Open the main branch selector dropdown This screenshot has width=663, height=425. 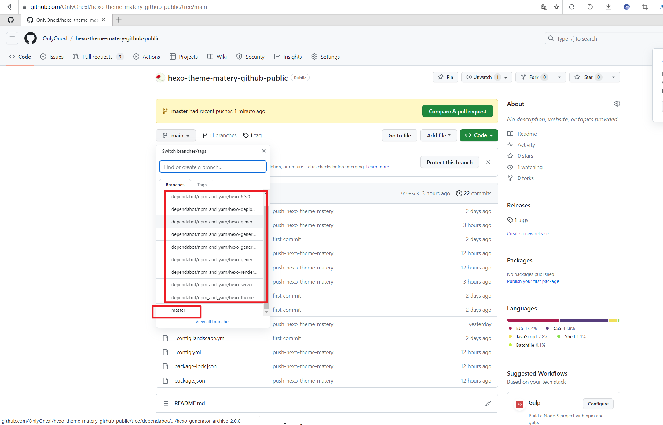(x=176, y=135)
